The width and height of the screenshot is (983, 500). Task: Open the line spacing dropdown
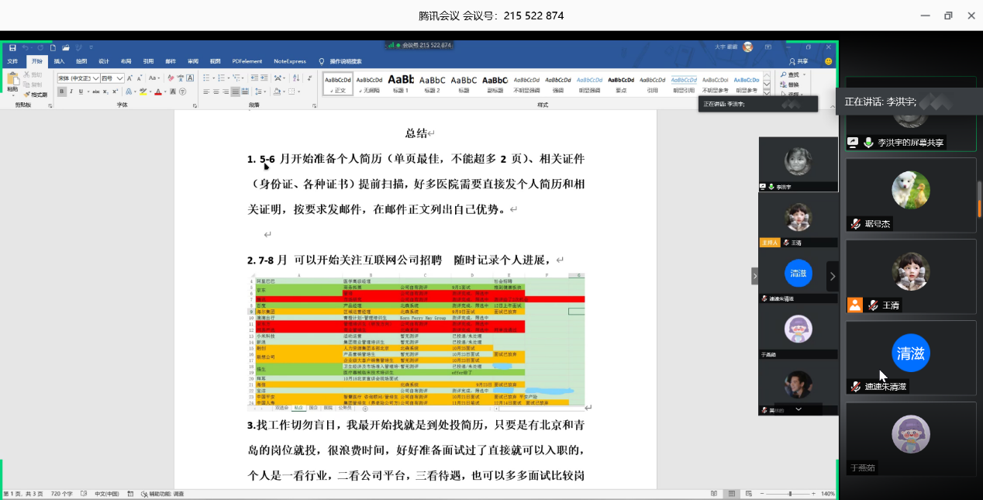(x=262, y=91)
